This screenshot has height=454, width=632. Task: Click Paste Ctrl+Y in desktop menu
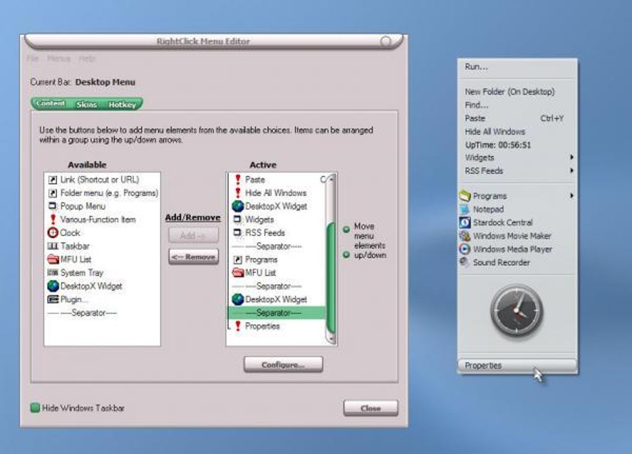click(x=517, y=118)
